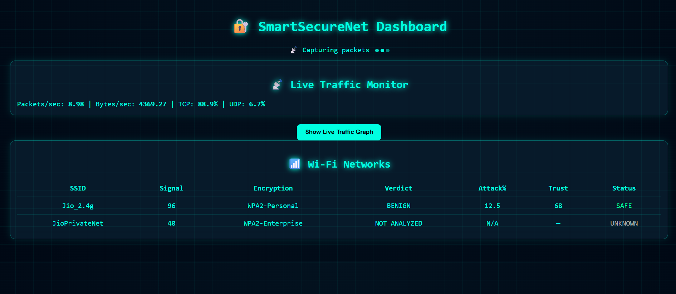
Task: Click signal value 40 for JioPrivateNet
Action: pyautogui.click(x=172, y=223)
